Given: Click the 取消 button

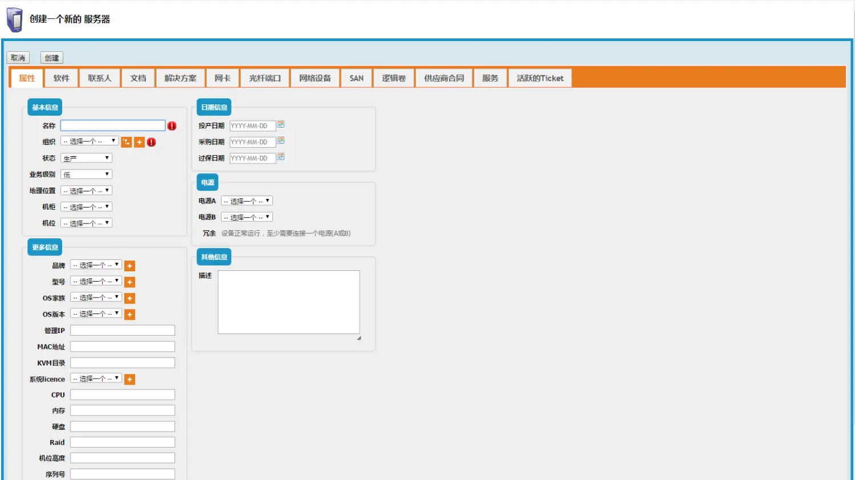Looking at the screenshot, I should 18,58.
